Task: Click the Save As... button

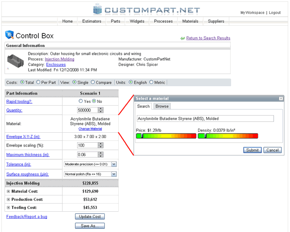Action: click(x=90, y=226)
